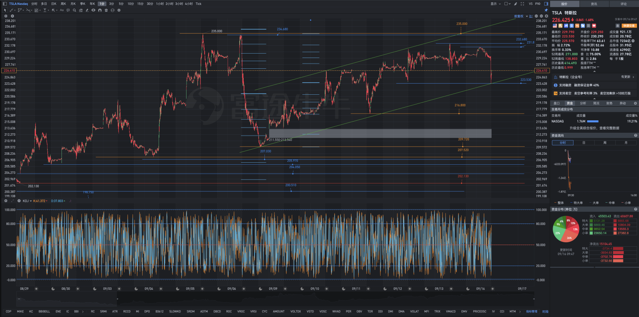639x317 pixels.
Task: Delete drawings with the trash icon
Action: tap(106, 10)
